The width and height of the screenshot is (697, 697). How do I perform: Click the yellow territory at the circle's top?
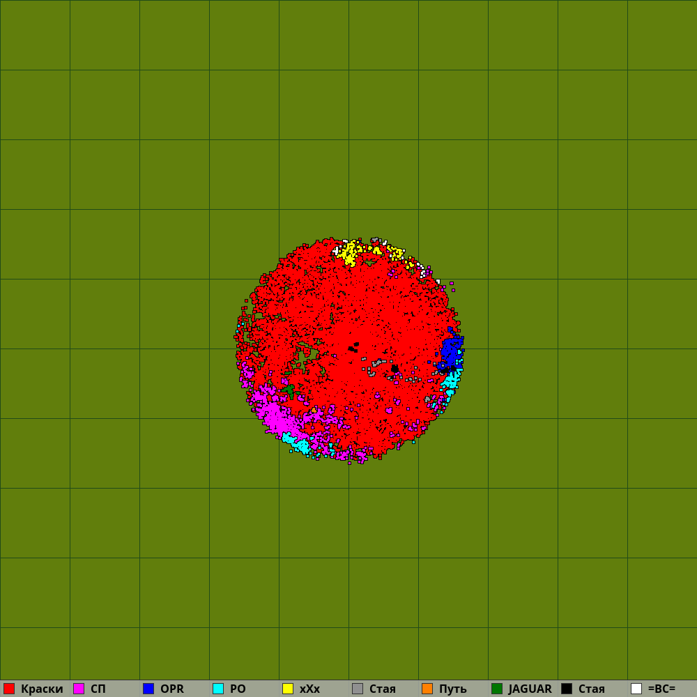(348, 252)
